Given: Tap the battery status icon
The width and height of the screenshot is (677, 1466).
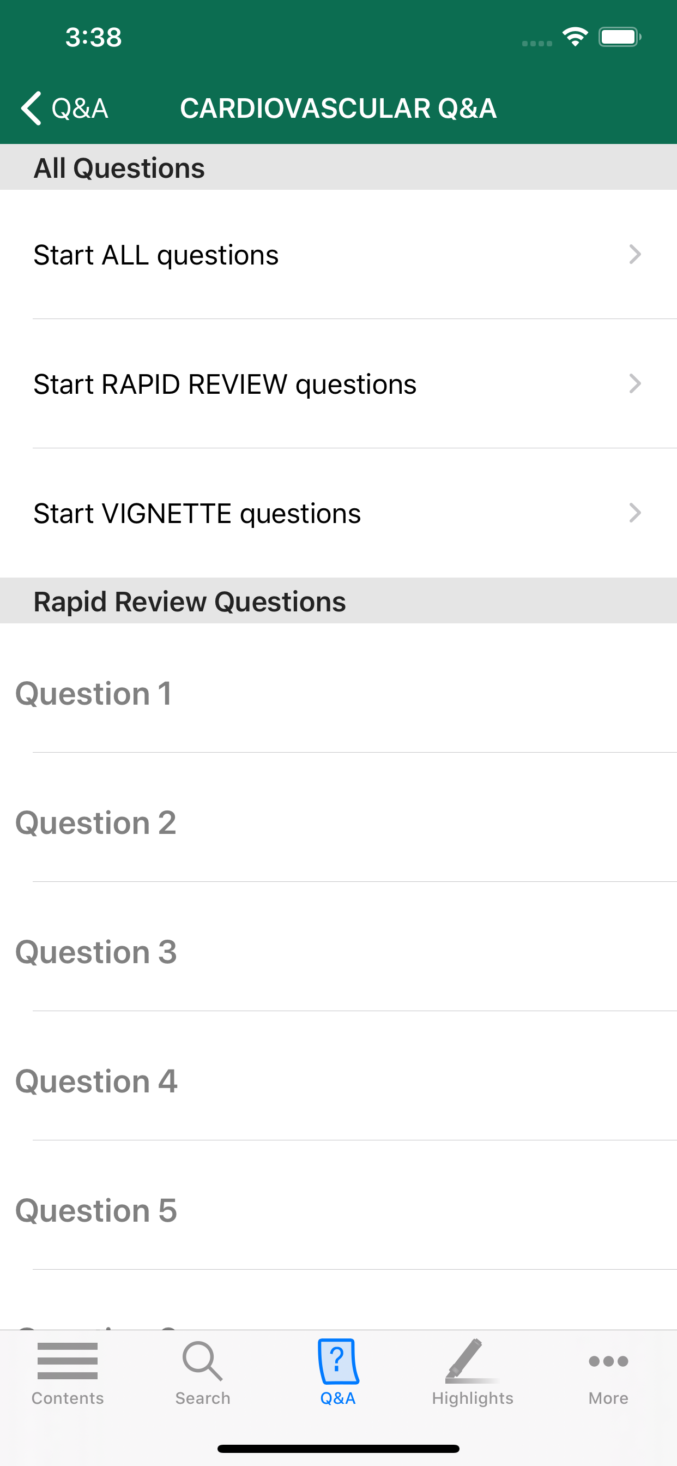Looking at the screenshot, I should coord(620,38).
